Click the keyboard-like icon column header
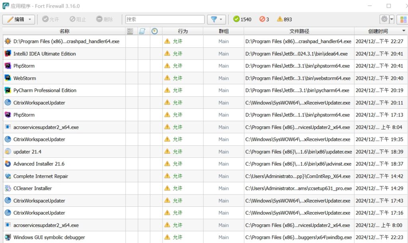Screen dimensions: 408x243 130,31
